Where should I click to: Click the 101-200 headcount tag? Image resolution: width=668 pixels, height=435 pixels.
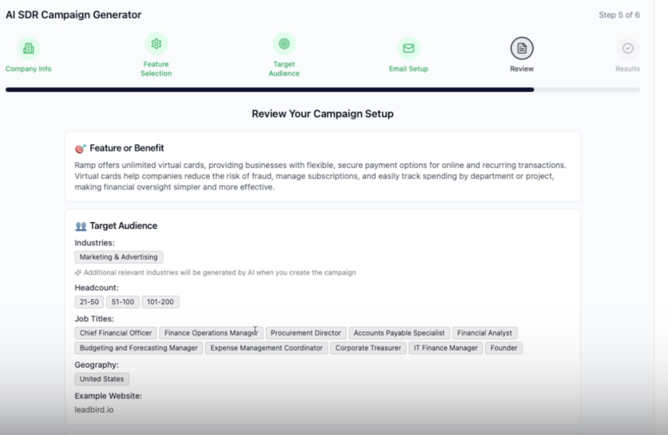160,302
